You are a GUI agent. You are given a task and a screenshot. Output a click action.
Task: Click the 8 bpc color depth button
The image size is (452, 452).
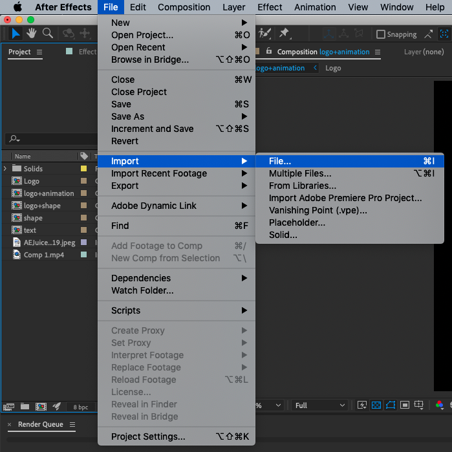pos(81,407)
